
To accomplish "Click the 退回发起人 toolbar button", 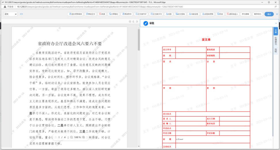I will [x=233, y=14].
